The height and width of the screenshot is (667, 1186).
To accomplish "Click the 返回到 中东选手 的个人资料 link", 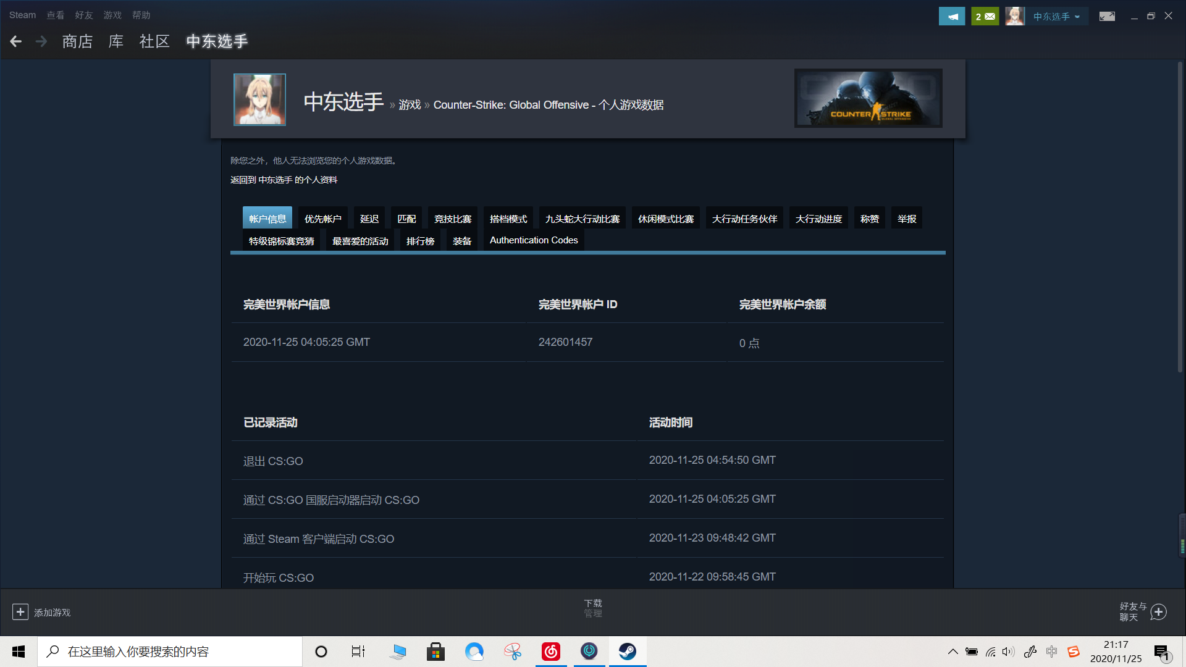I will click(284, 180).
